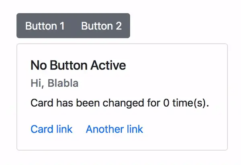The image size is (241, 165).
Task: Click the card changed count text
Action: click(x=120, y=103)
